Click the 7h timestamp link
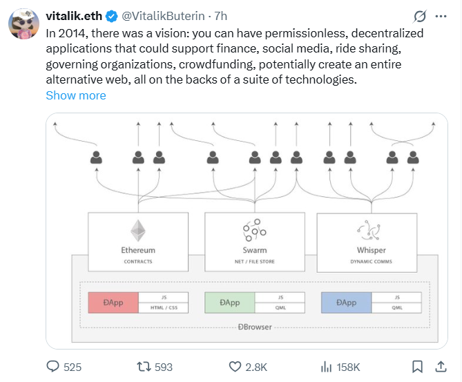 pyautogui.click(x=221, y=16)
